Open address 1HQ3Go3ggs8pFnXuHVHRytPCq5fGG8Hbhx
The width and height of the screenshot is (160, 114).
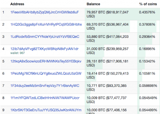(46, 24)
